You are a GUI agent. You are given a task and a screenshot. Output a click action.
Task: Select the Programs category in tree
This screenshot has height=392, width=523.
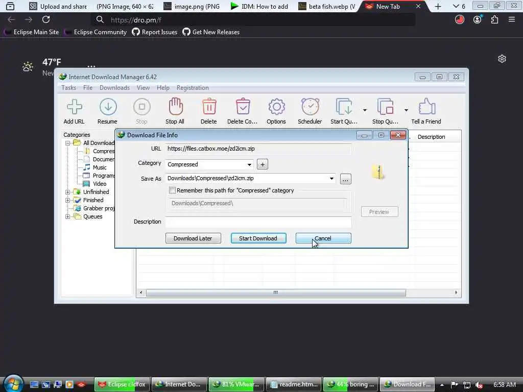coord(103,176)
